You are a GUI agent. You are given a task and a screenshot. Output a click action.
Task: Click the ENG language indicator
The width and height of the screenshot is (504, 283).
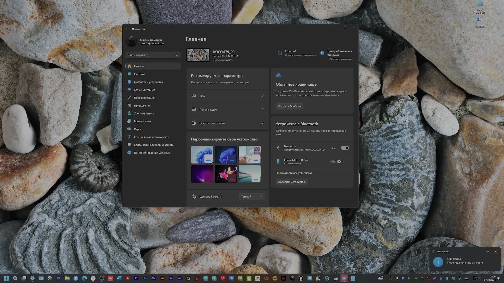coord(467,278)
